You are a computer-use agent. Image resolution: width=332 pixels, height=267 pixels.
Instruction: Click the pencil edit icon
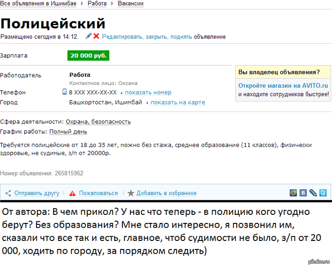[88, 36]
